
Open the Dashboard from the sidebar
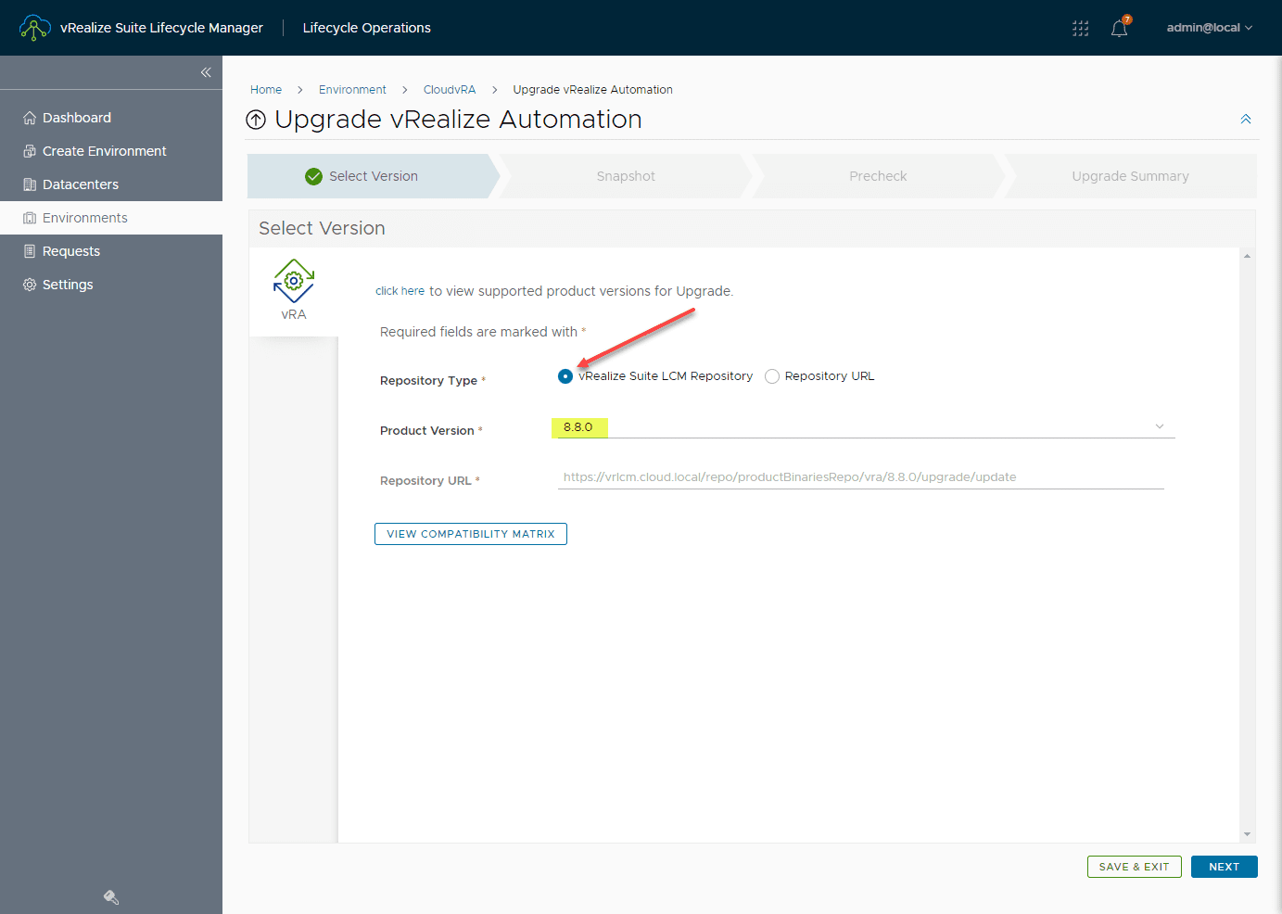(75, 117)
